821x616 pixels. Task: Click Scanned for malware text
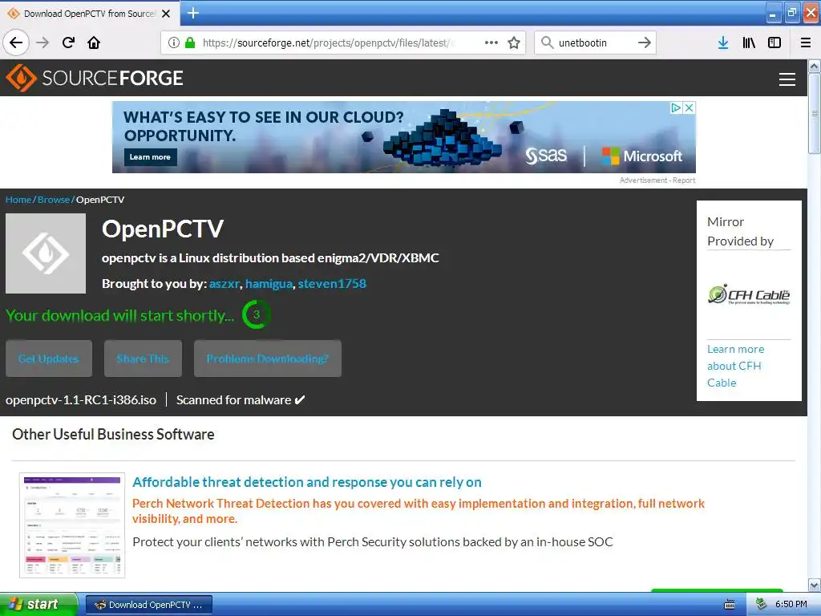233,399
